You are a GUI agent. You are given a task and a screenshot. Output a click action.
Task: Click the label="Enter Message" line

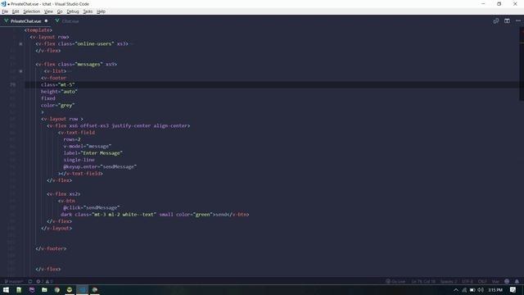coord(93,153)
